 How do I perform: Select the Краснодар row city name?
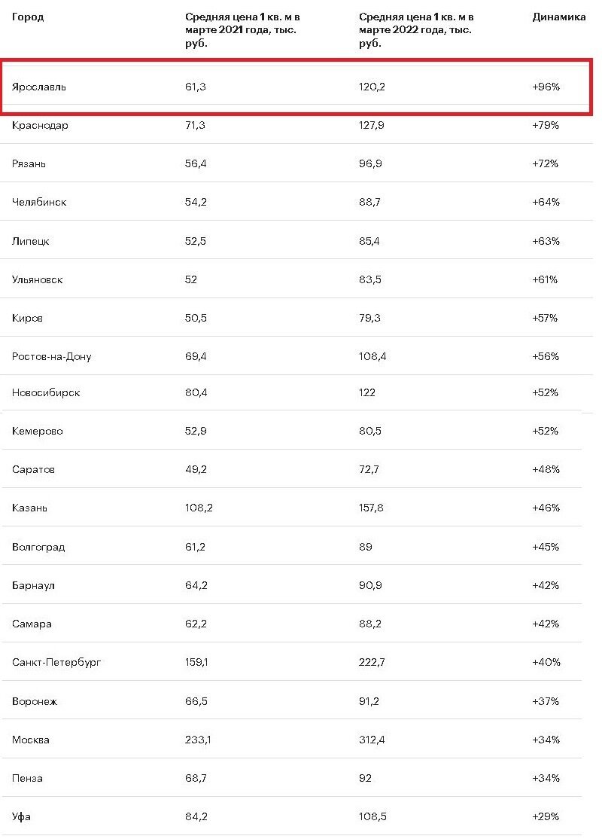[x=40, y=126]
